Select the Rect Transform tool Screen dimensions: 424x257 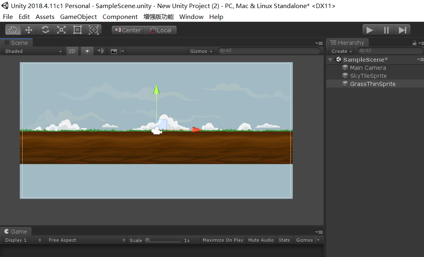click(77, 29)
